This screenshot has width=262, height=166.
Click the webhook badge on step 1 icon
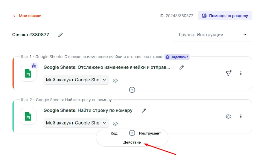pos(34,66)
